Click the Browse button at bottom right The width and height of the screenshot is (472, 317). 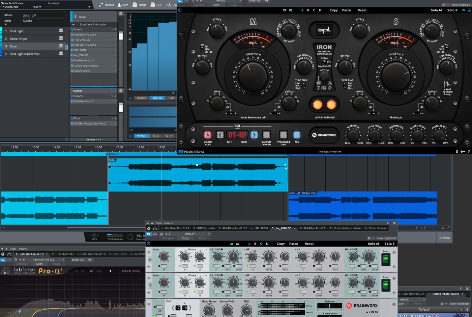point(444,238)
